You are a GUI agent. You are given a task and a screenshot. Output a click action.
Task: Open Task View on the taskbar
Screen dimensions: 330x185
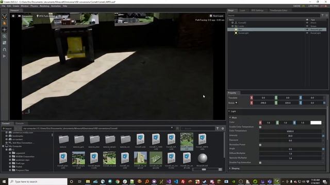click(79, 181)
